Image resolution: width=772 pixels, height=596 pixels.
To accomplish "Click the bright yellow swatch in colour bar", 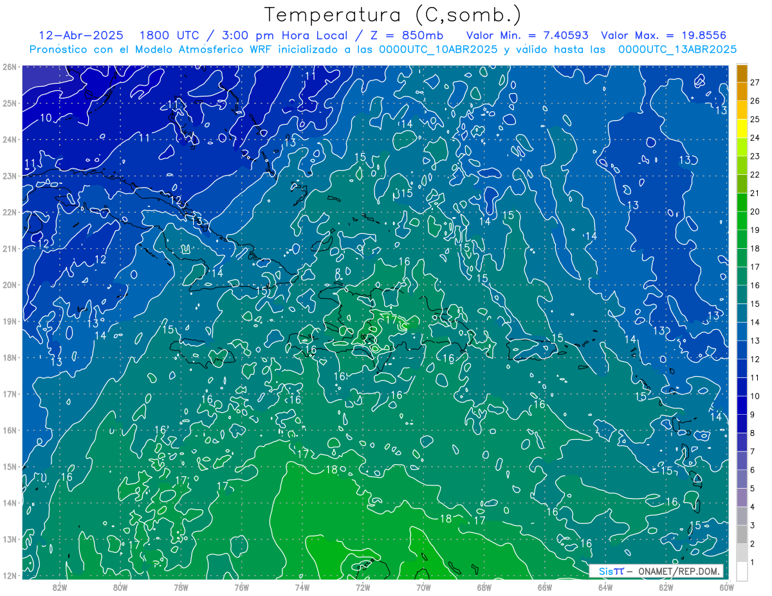I will point(742,129).
